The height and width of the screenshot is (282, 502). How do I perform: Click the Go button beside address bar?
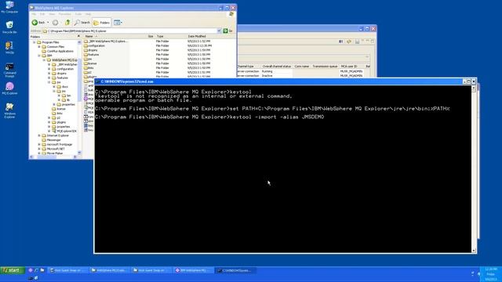(x=227, y=31)
